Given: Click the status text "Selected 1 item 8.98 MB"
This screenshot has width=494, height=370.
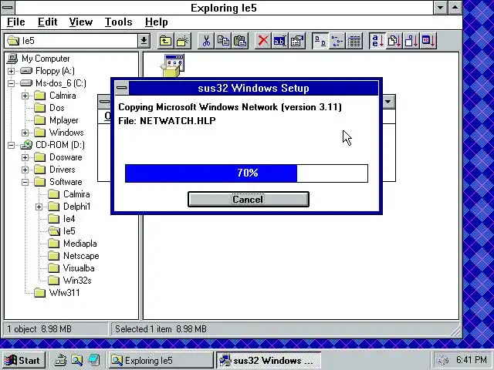Looking at the screenshot, I should pyautogui.click(x=161, y=329).
